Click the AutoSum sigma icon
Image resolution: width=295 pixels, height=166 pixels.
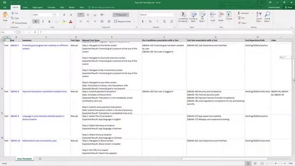(x=239, y=13)
